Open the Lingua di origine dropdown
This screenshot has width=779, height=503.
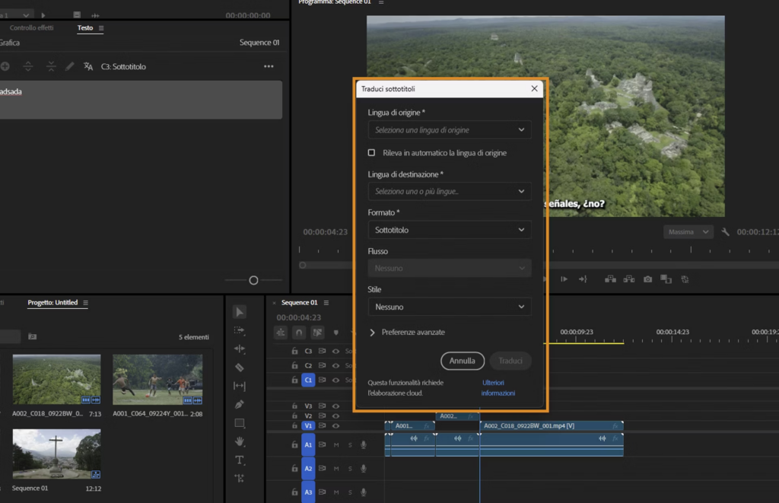pyautogui.click(x=450, y=129)
